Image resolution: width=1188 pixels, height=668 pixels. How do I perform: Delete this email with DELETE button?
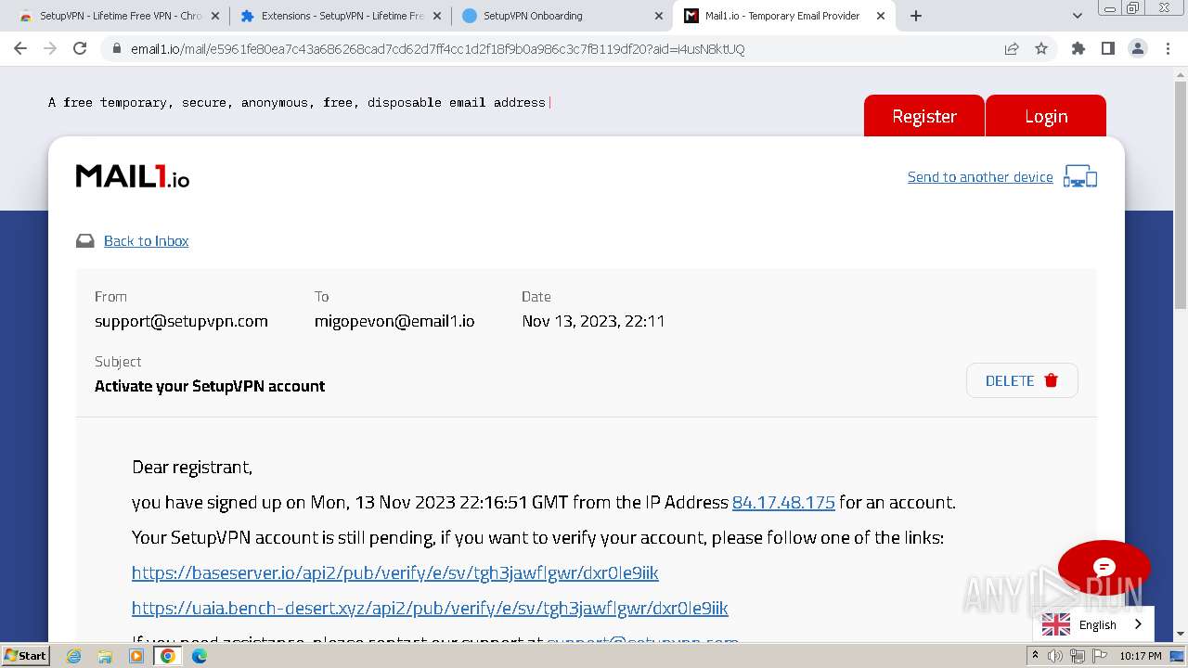(x=1022, y=380)
